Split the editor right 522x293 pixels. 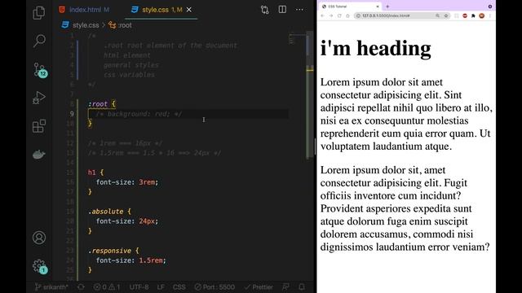click(x=282, y=10)
